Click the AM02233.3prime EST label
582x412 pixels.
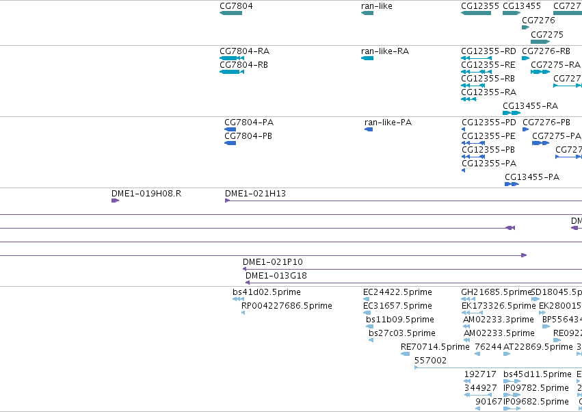(498, 320)
